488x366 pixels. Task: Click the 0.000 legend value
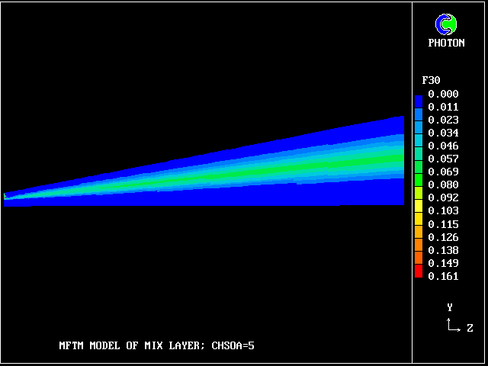pyautogui.click(x=443, y=95)
